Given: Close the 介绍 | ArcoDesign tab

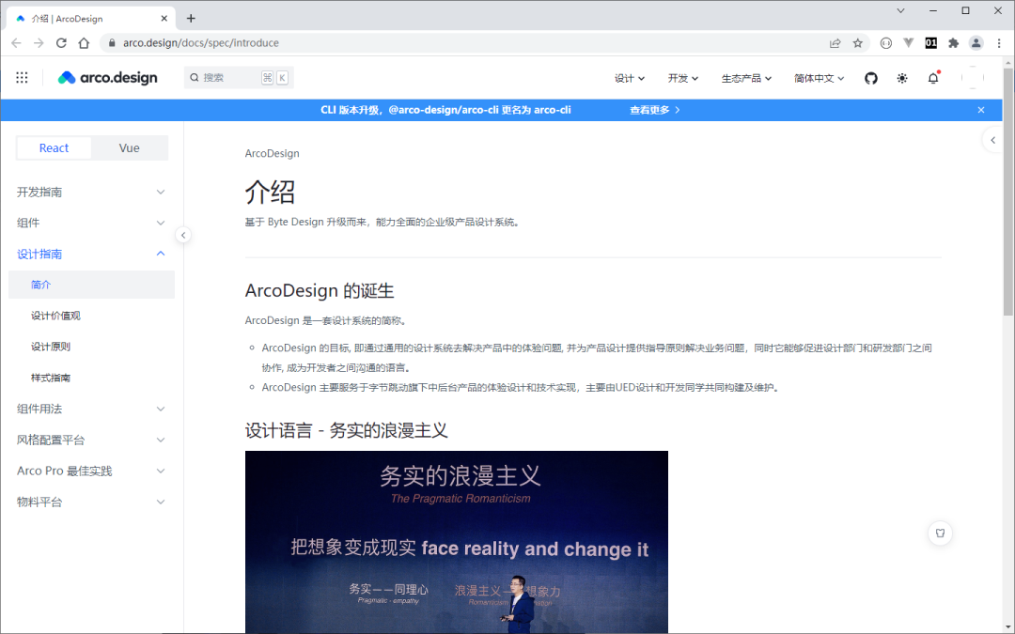Looking at the screenshot, I should point(164,18).
